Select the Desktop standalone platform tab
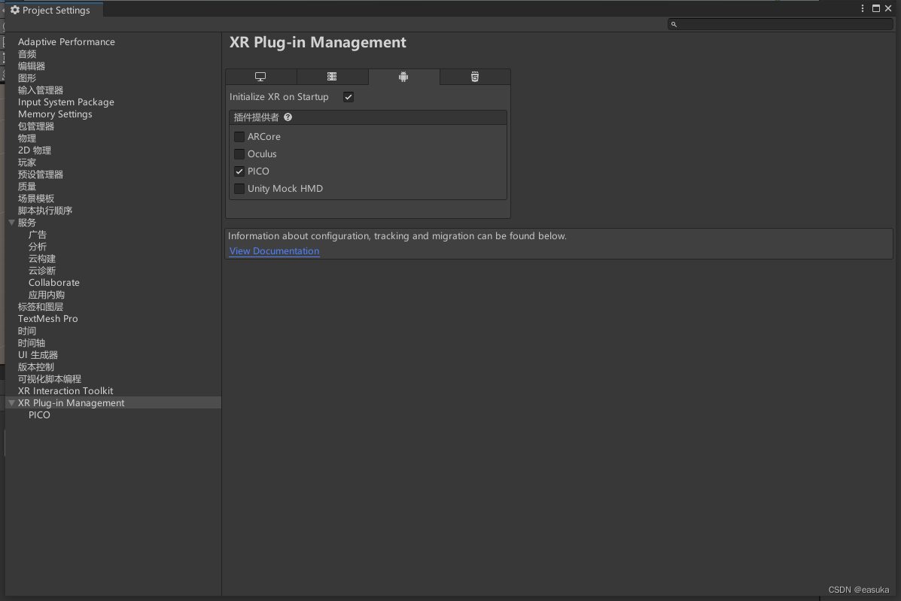Image resolution: width=901 pixels, height=601 pixels. click(261, 77)
